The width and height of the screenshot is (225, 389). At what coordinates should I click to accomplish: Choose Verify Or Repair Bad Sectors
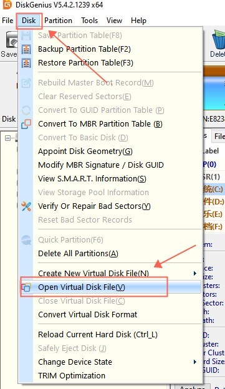(94, 206)
